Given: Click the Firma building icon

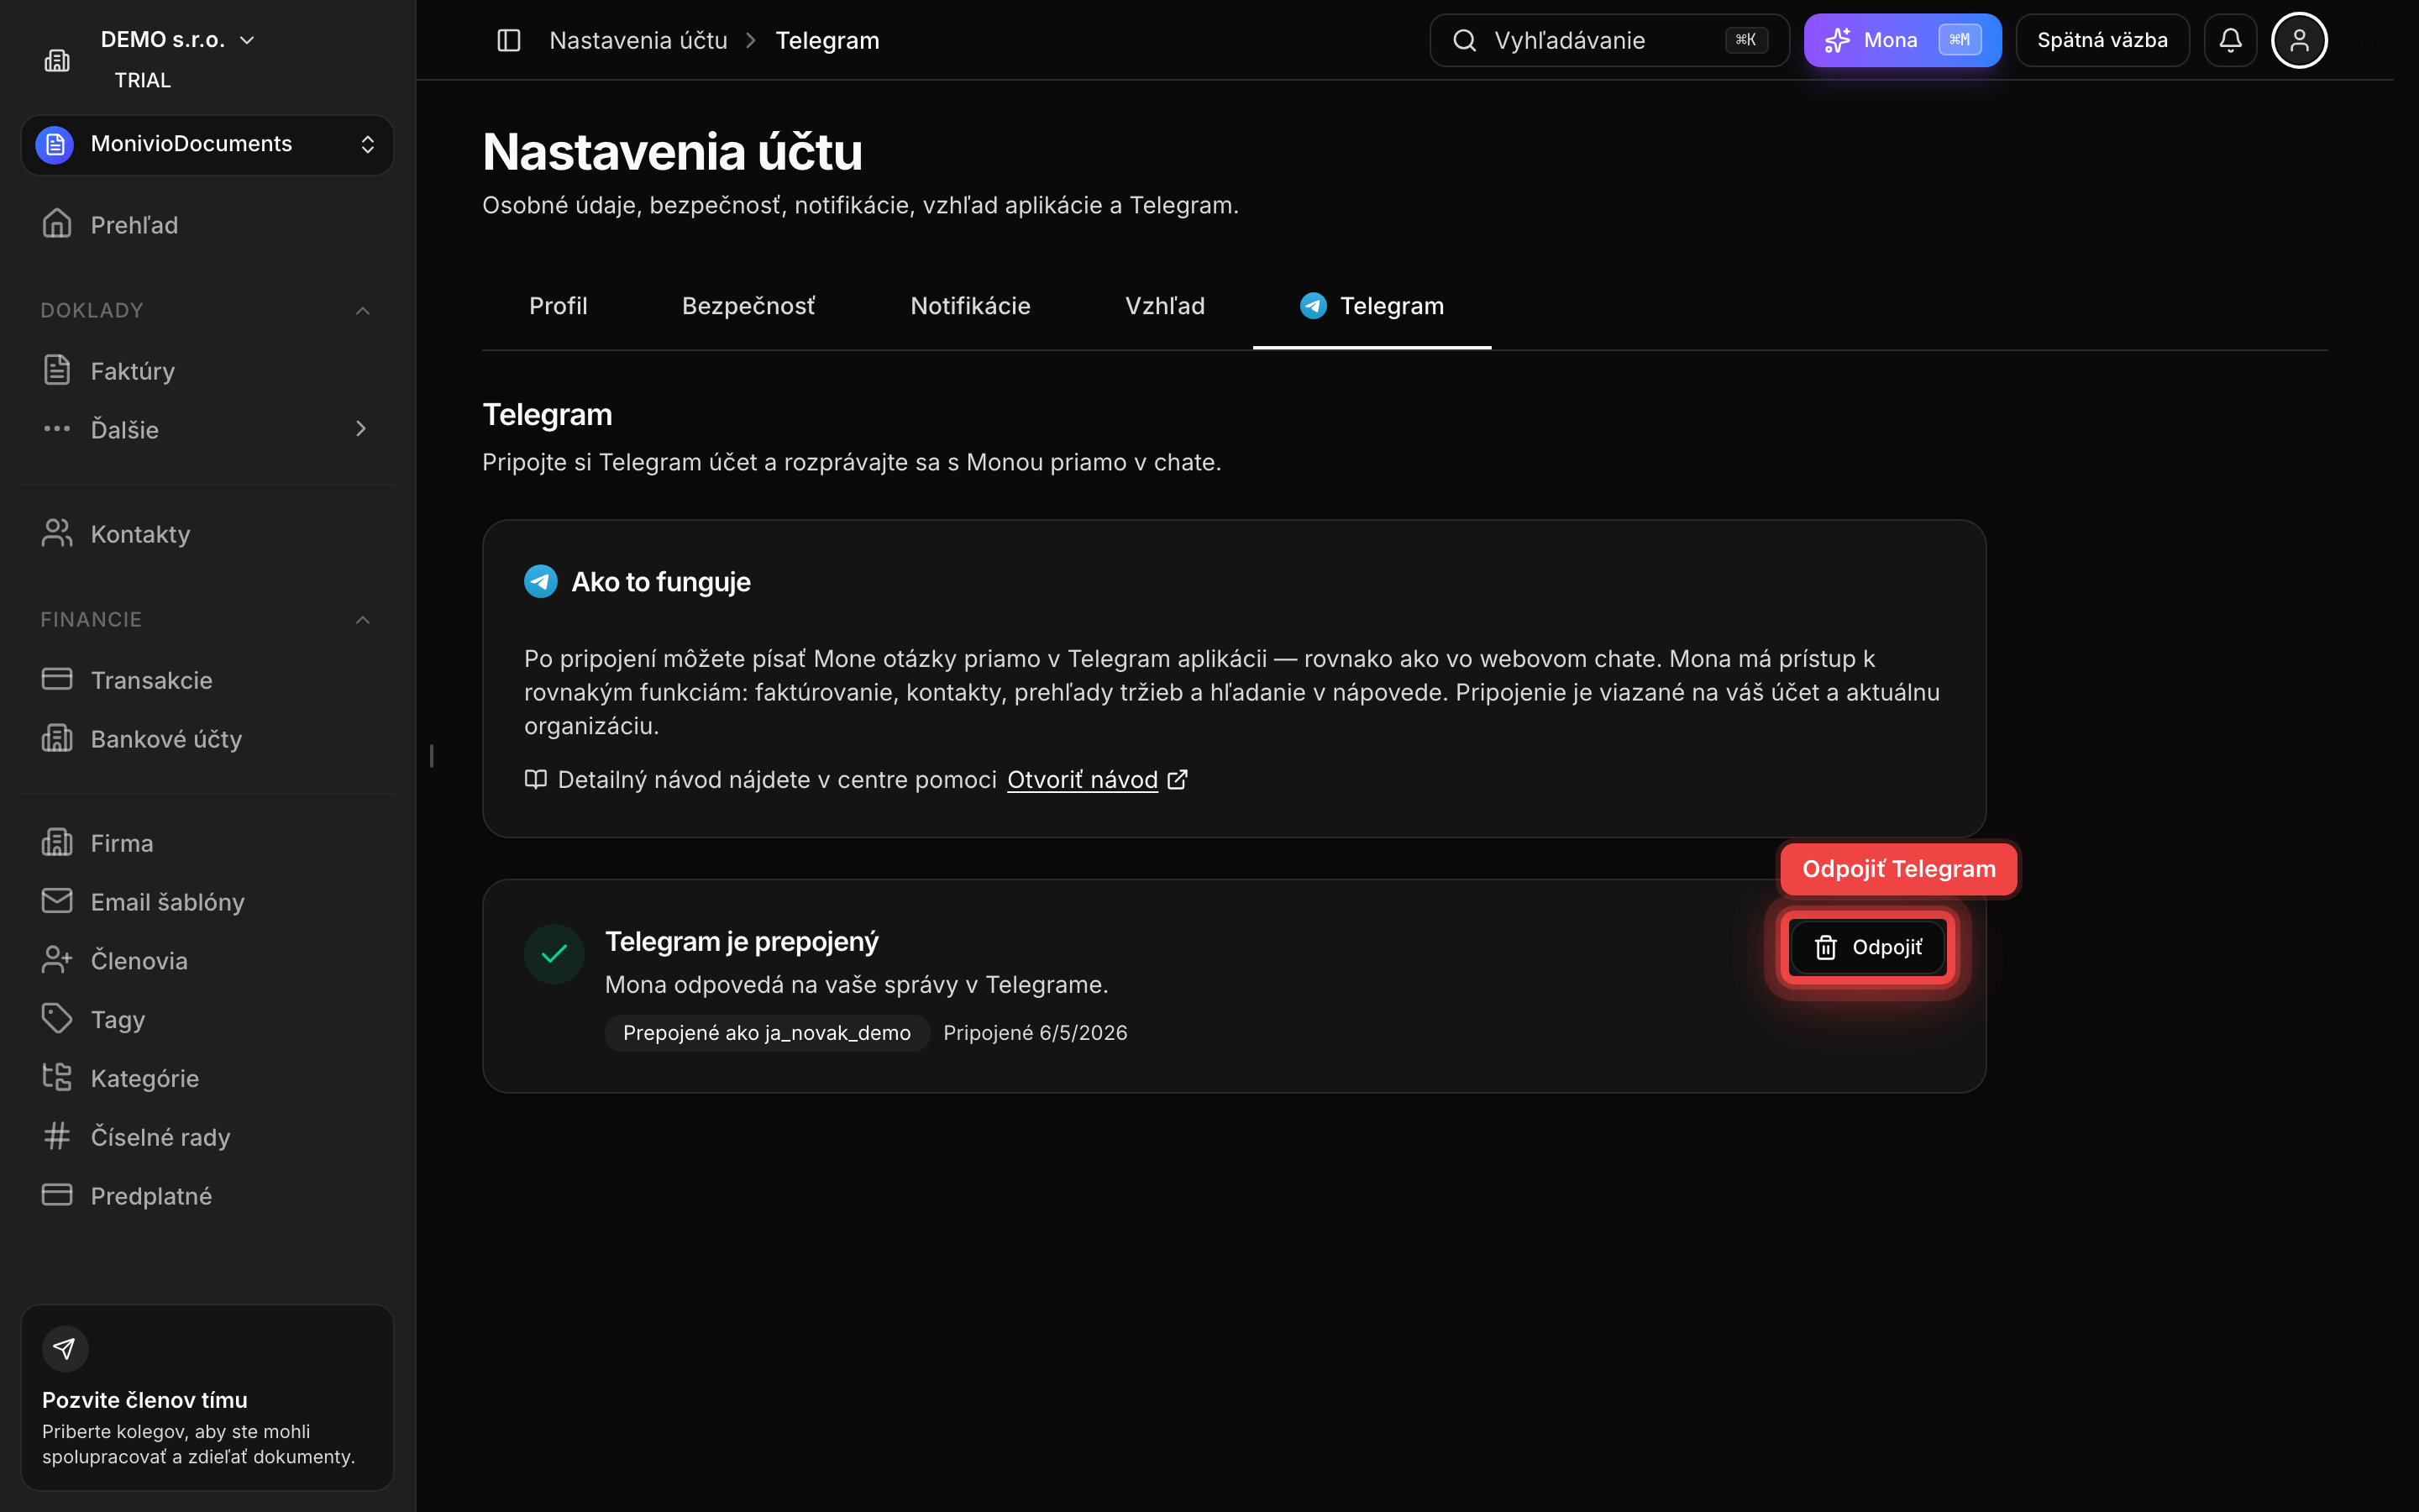Looking at the screenshot, I should [x=57, y=842].
